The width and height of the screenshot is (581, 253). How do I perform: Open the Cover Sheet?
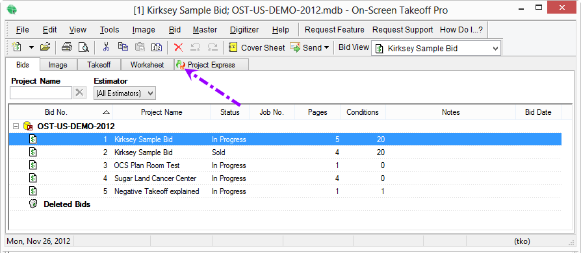click(257, 48)
